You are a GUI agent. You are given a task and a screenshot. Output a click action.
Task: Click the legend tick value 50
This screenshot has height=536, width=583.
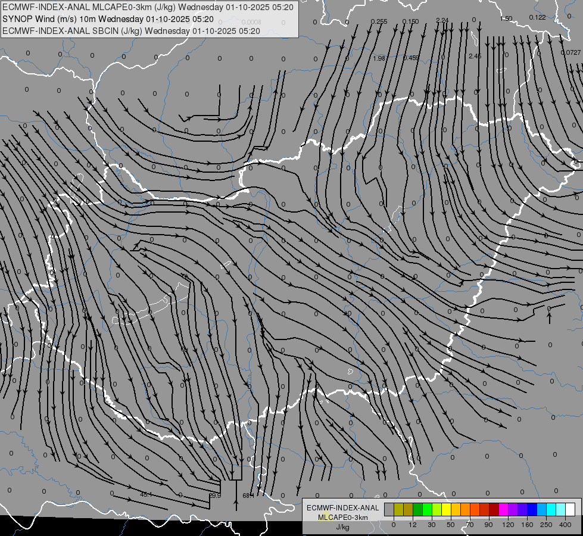click(x=451, y=525)
